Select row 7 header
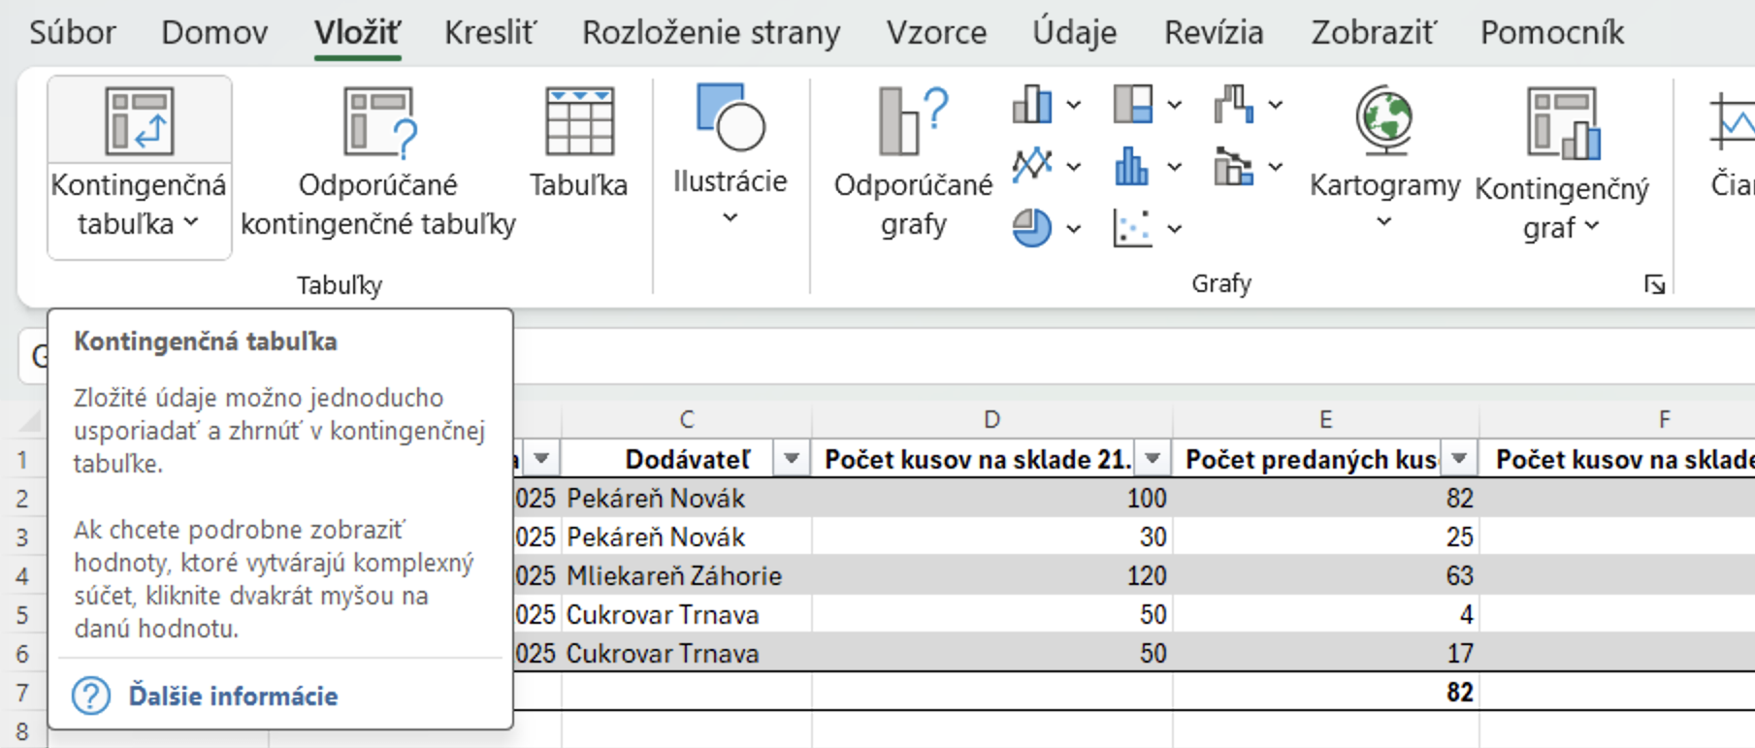The image size is (1755, 748). tap(22, 693)
